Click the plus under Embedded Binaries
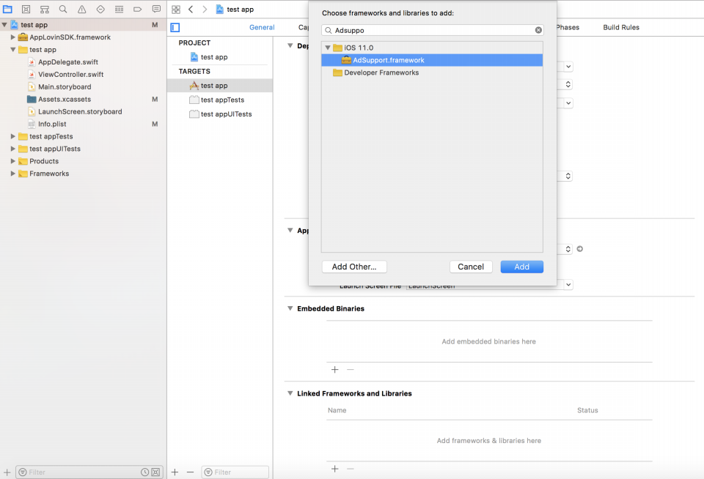This screenshot has height=479, width=704. [x=335, y=370]
